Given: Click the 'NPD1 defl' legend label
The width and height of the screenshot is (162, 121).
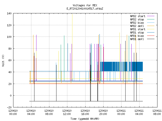Looking at the screenshot, I should [137, 39].
